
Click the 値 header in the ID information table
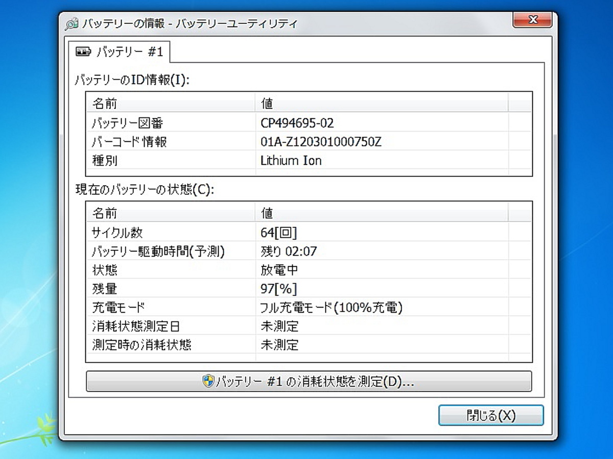click(381, 104)
